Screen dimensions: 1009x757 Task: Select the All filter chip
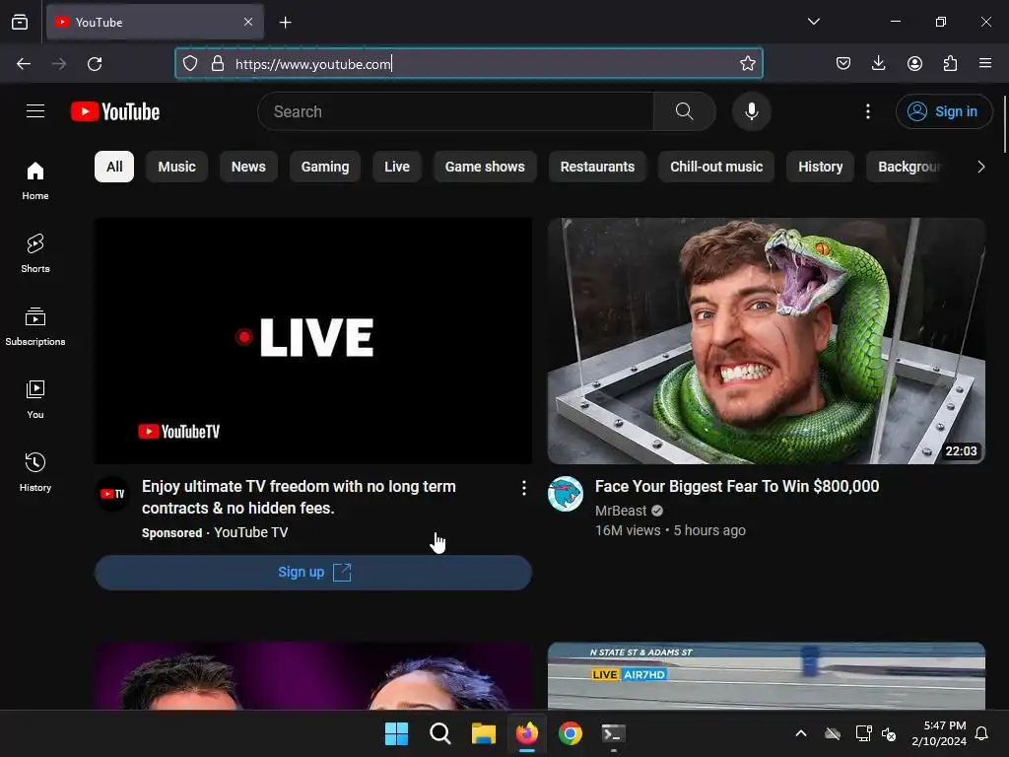click(114, 167)
